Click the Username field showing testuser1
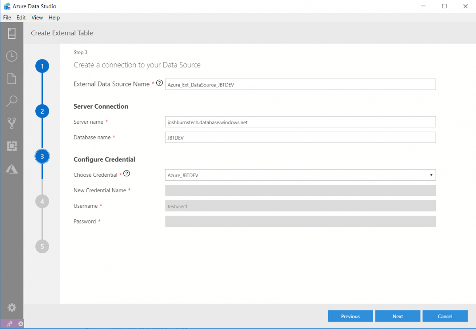This screenshot has height=329, width=476. tap(300, 206)
